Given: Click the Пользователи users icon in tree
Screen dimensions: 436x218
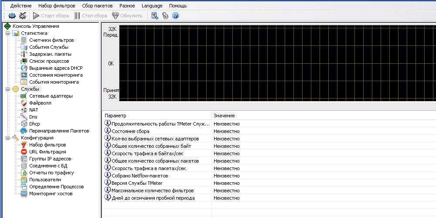Looking at the screenshot, I should [24, 180].
